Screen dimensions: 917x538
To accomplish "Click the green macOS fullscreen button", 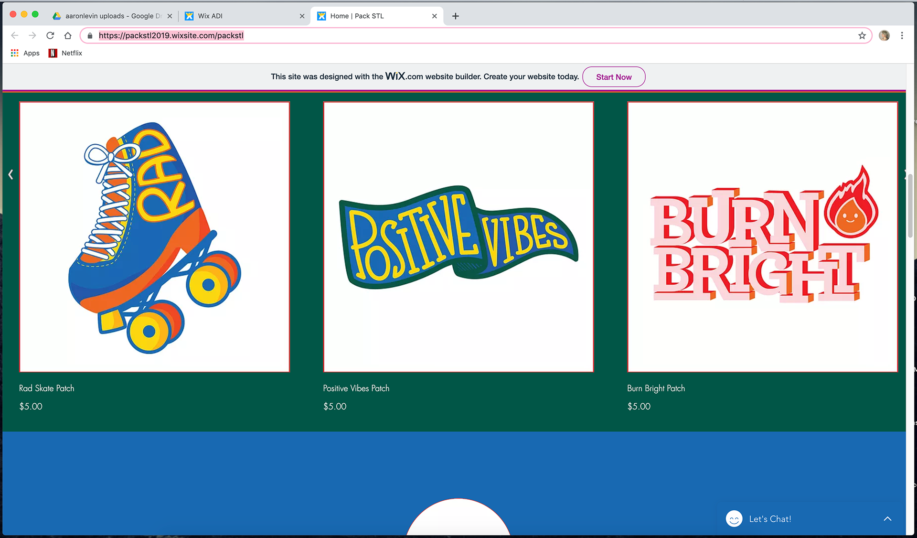I will click(35, 14).
